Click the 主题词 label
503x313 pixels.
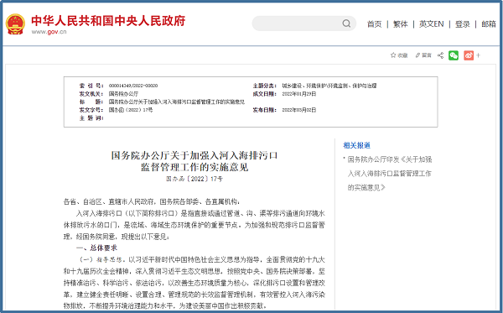[91, 118]
